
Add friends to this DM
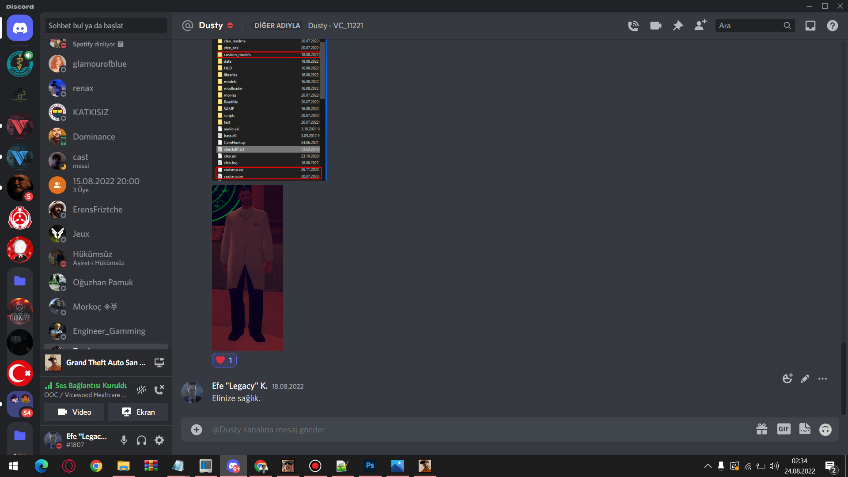(700, 25)
